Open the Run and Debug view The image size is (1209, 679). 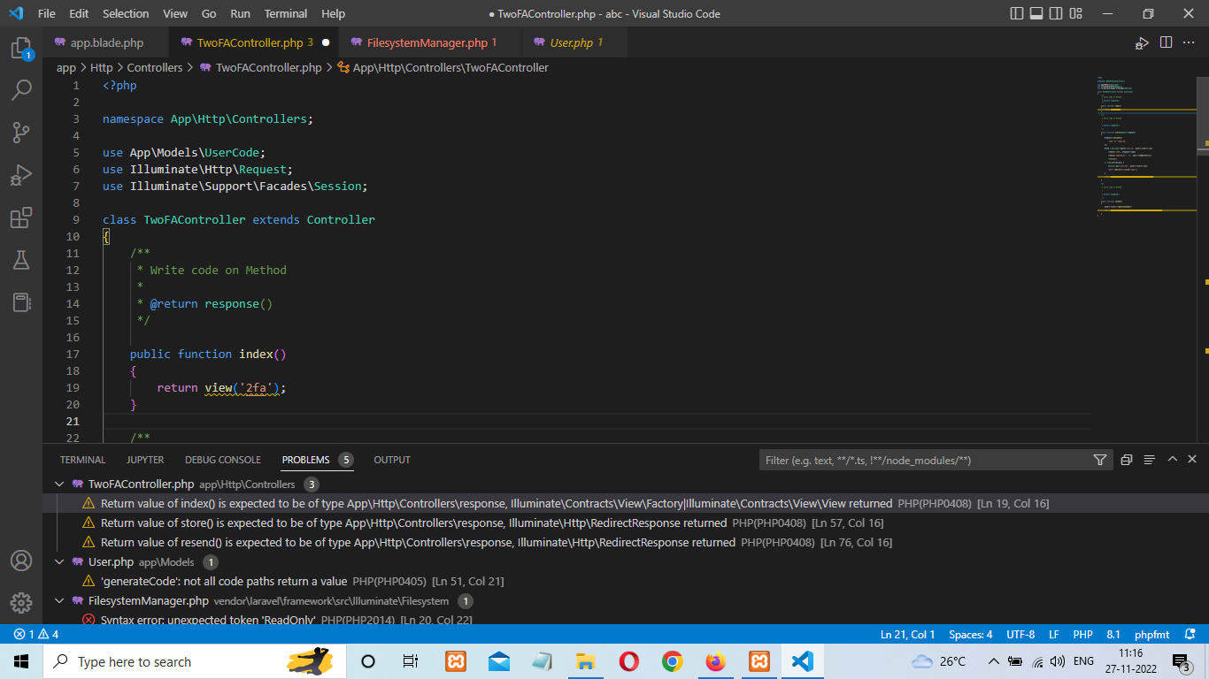21,175
